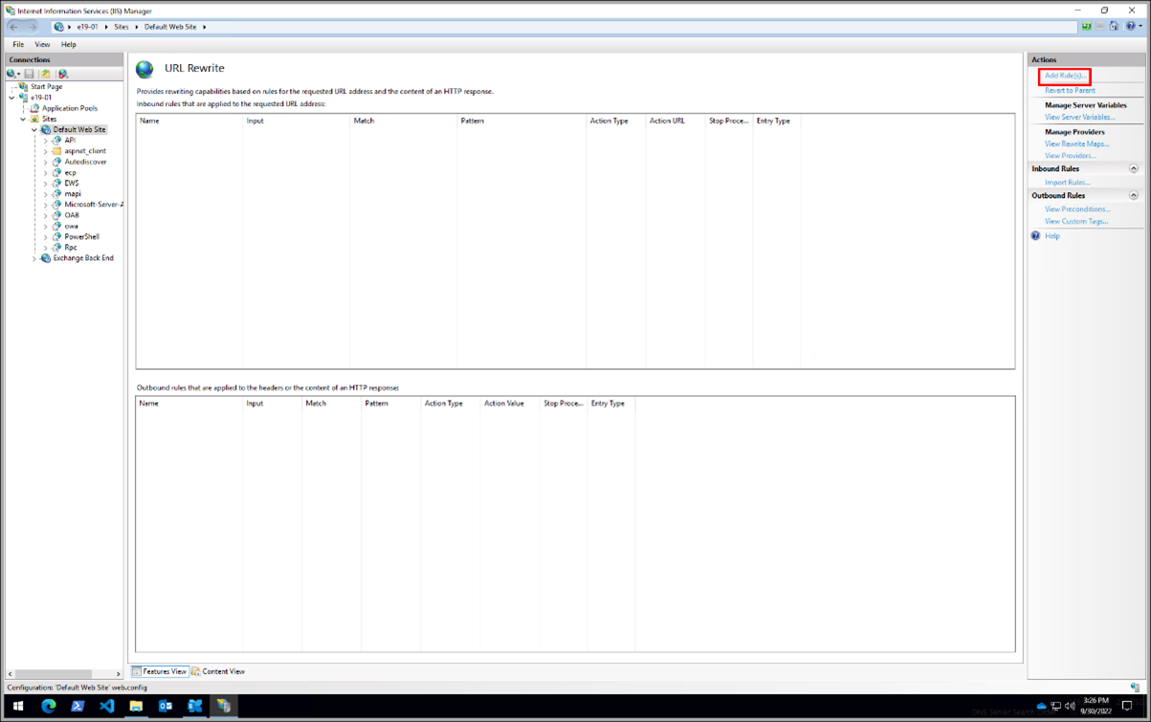Screen dimensions: 1151x722
Task: Sort outbound rules by Action Value column
Action: pos(510,404)
